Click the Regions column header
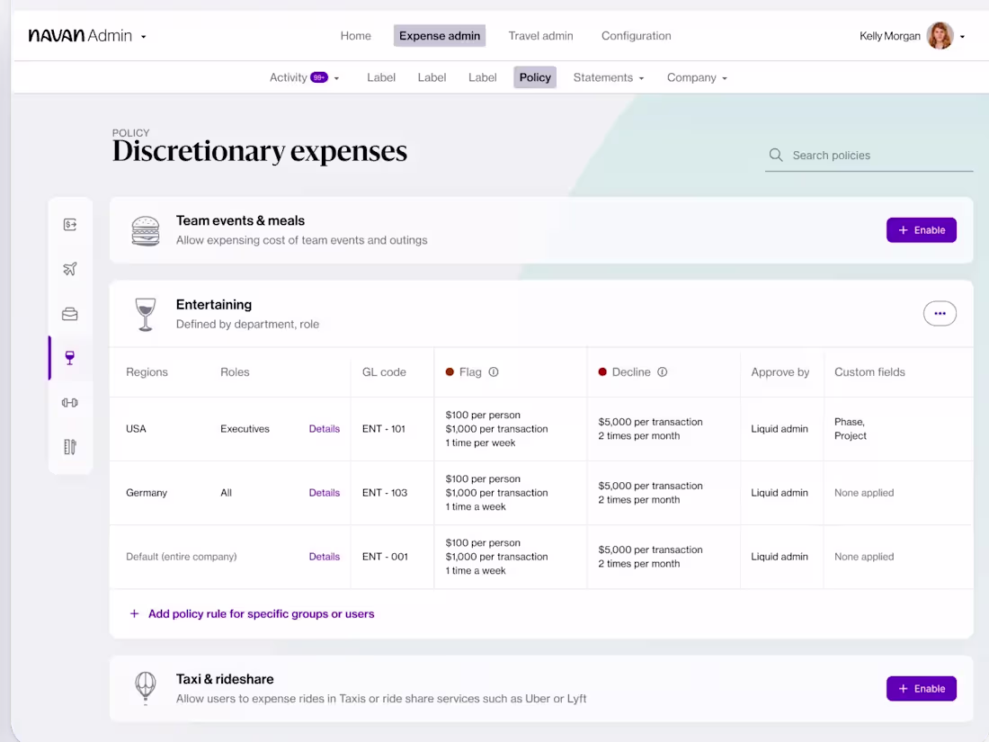 tap(147, 372)
